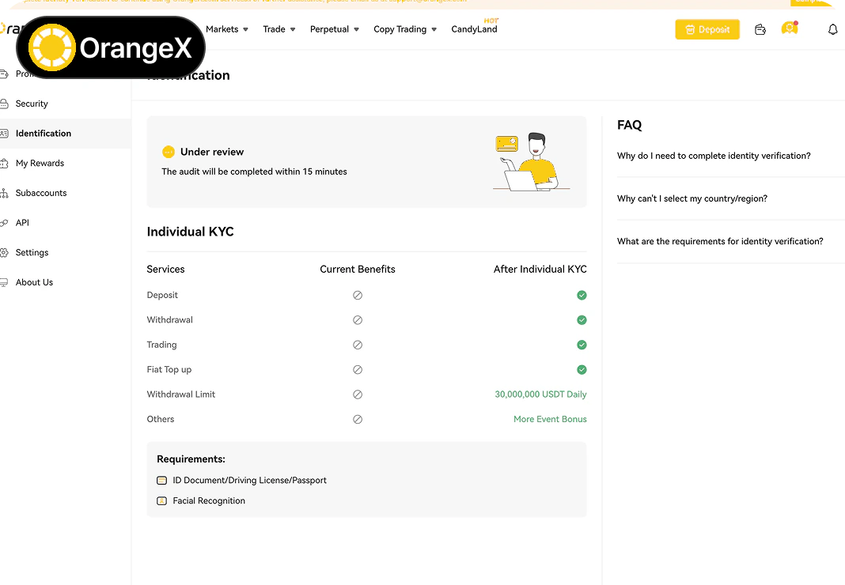The width and height of the screenshot is (845, 585).
Task: Click the Fiat Top up green checkmark
Action: click(x=582, y=369)
